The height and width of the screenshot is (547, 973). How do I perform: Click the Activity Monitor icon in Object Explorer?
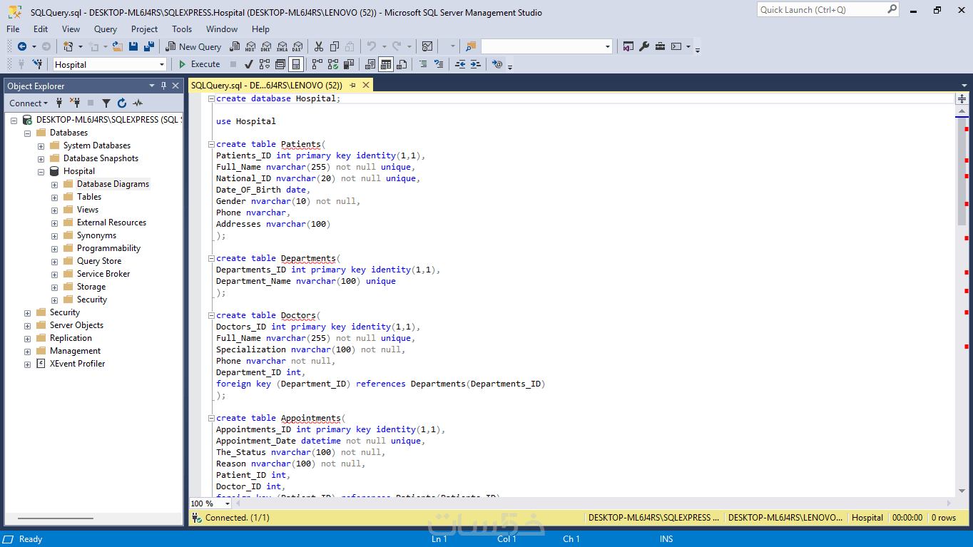138,103
